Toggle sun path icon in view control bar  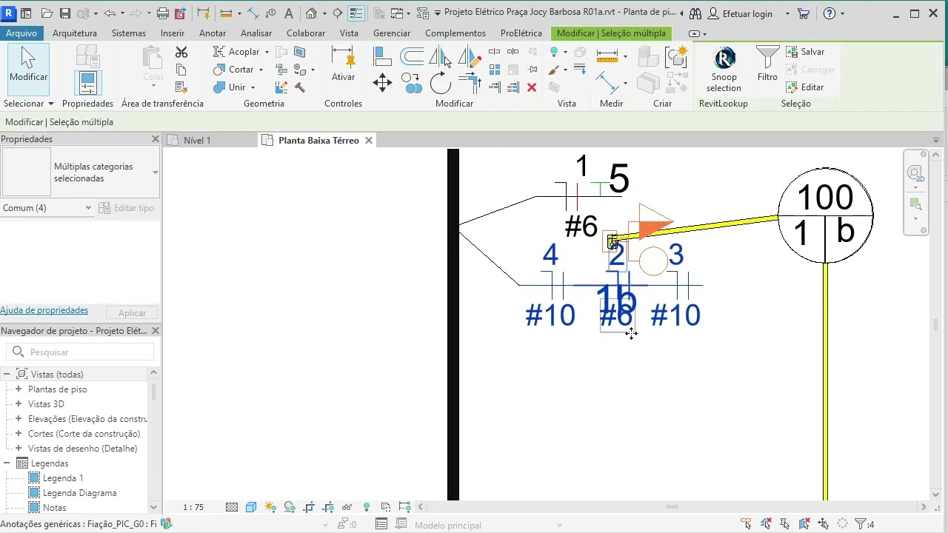pyautogui.click(x=270, y=507)
